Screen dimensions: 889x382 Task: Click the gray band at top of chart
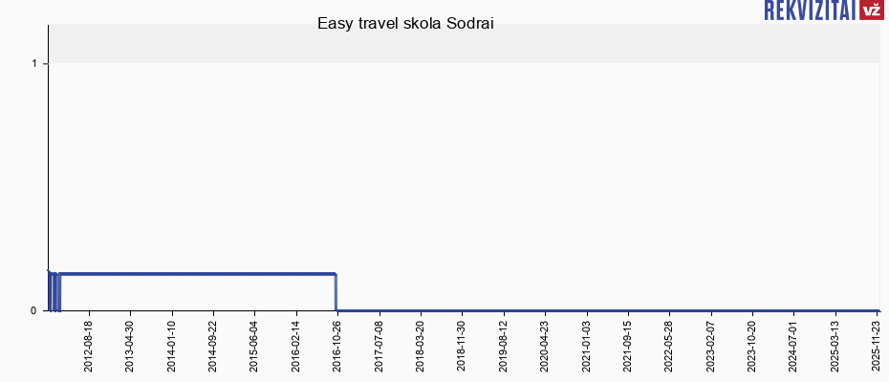click(x=464, y=44)
